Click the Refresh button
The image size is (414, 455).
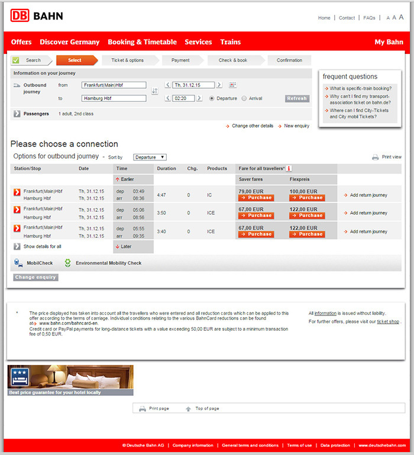click(x=297, y=98)
